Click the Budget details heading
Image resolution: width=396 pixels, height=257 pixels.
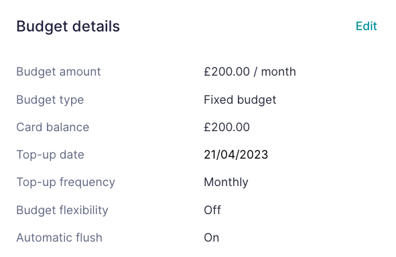(68, 27)
